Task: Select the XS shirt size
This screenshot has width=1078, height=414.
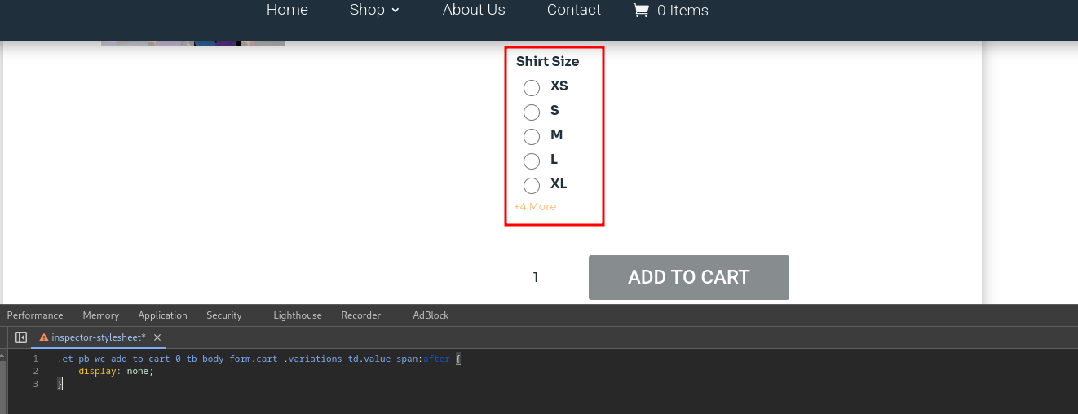Action: [532, 87]
